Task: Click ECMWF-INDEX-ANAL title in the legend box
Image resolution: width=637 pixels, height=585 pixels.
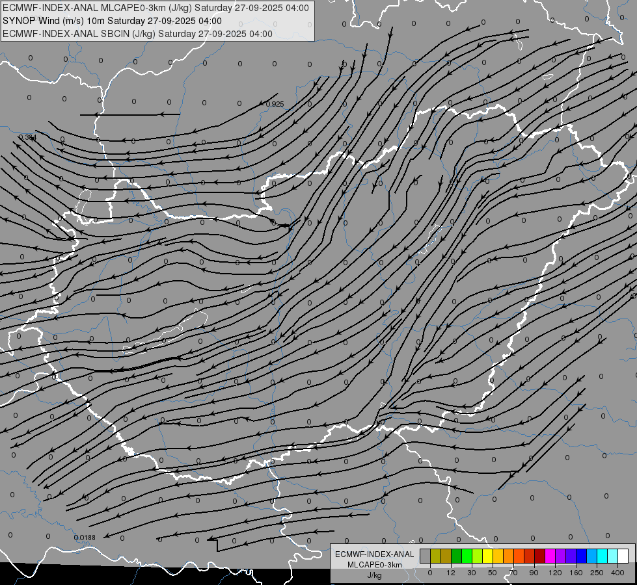Action: [x=374, y=554]
